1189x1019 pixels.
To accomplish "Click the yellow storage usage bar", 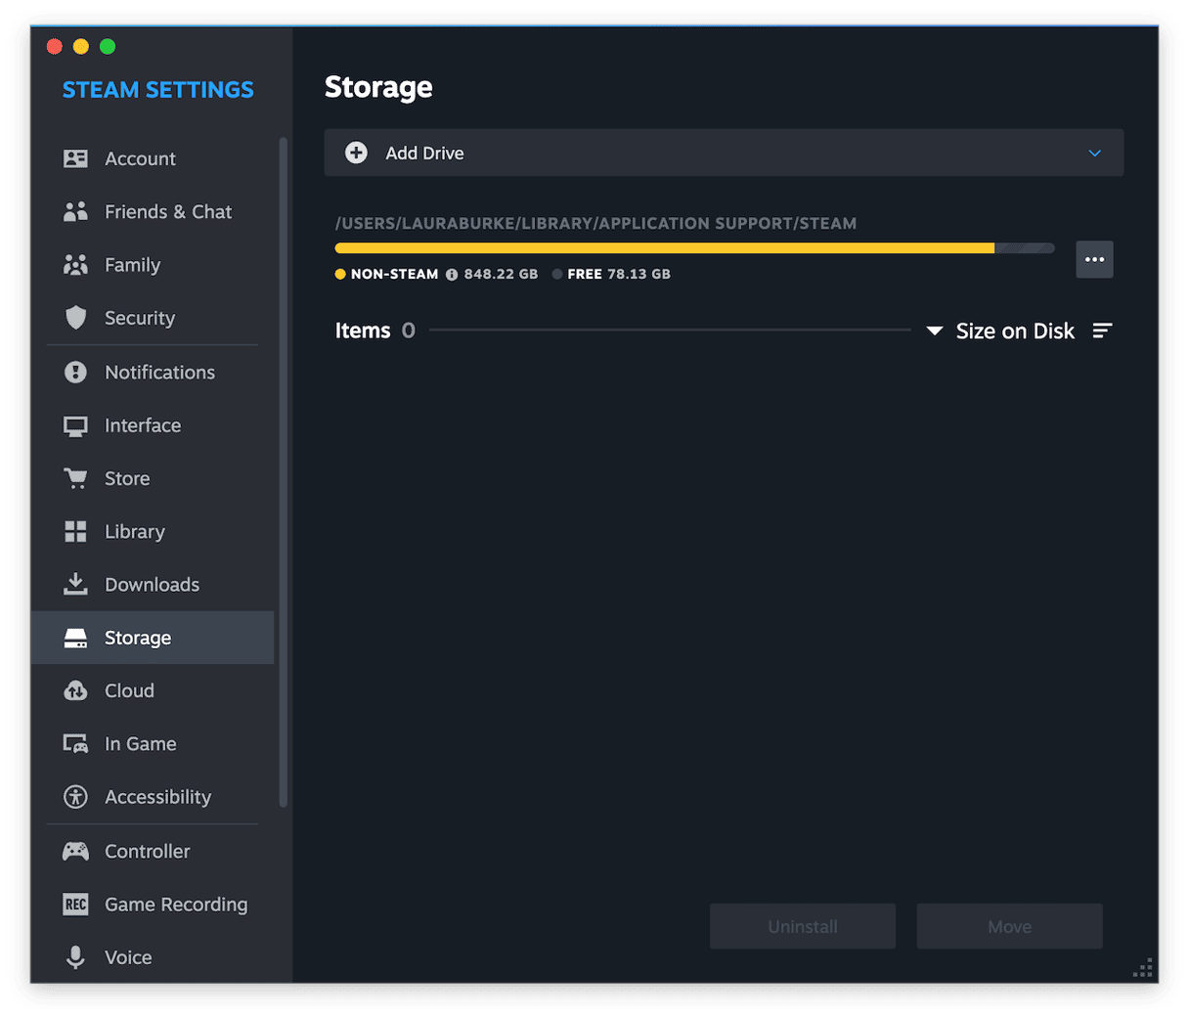I will tap(665, 248).
